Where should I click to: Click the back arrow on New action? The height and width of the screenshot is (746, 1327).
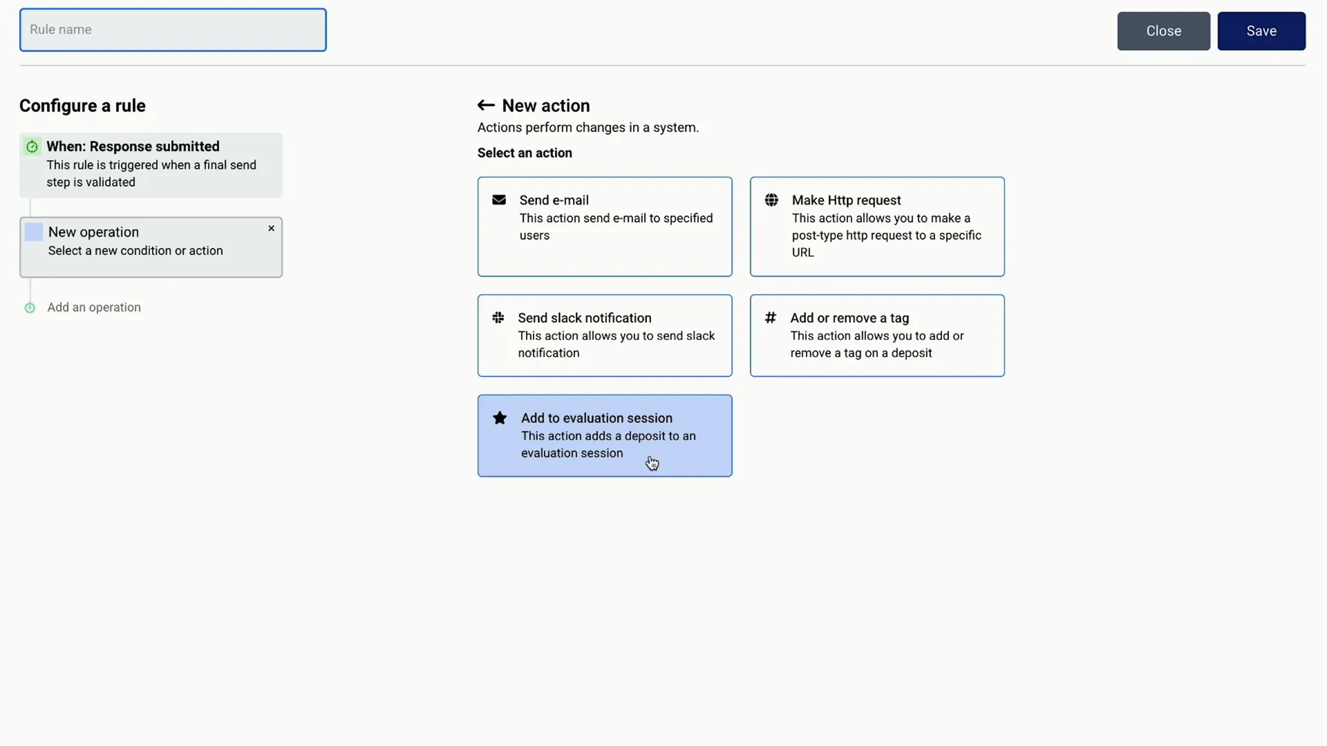pyautogui.click(x=487, y=105)
